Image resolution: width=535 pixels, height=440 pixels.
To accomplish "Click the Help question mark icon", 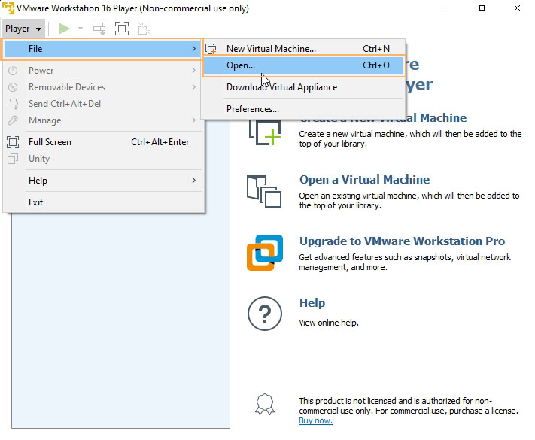I will click(265, 312).
